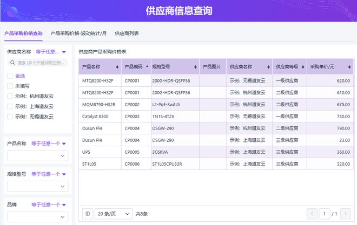Check the 全选 checkbox
The height and width of the screenshot is (225, 357).
10,76
